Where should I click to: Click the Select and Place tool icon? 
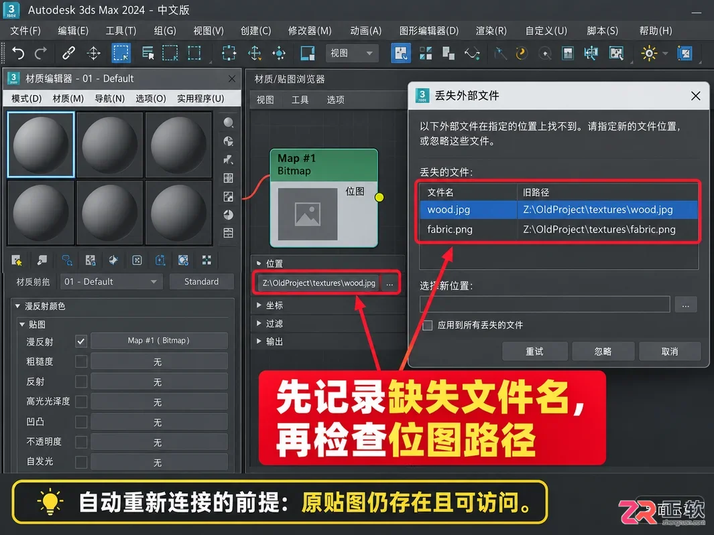point(279,53)
